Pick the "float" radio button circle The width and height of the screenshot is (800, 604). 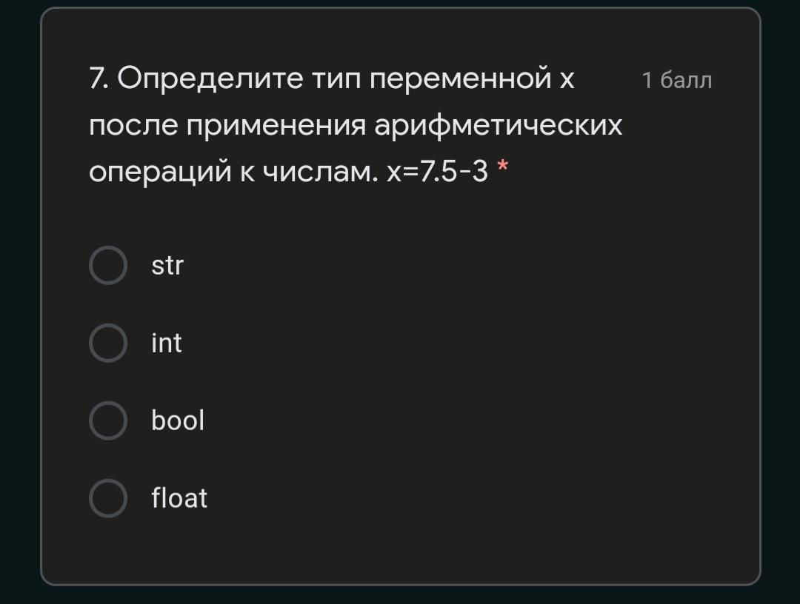click(x=108, y=499)
